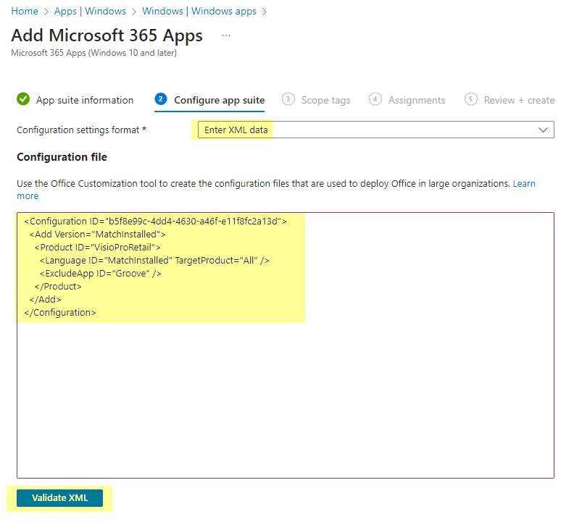Expand the configuration format dropdown arrow
The width and height of the screenshot is (574, 522).
544,130
